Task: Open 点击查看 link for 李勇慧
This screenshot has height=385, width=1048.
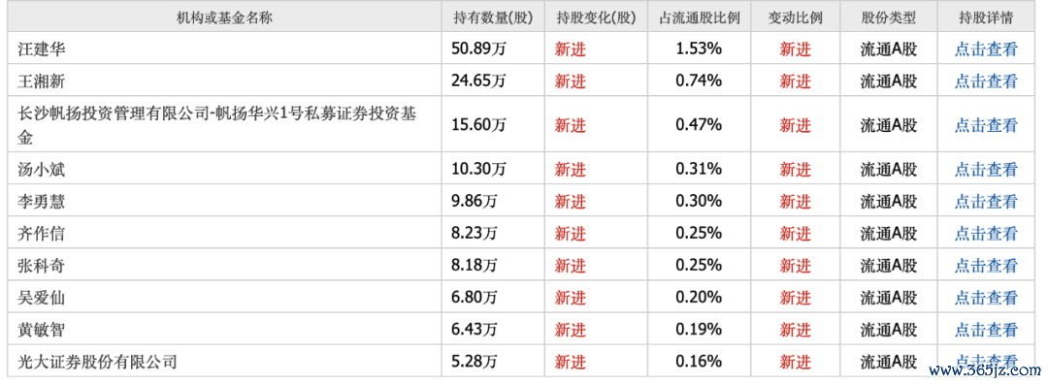Action: click(x=986, y=201)
